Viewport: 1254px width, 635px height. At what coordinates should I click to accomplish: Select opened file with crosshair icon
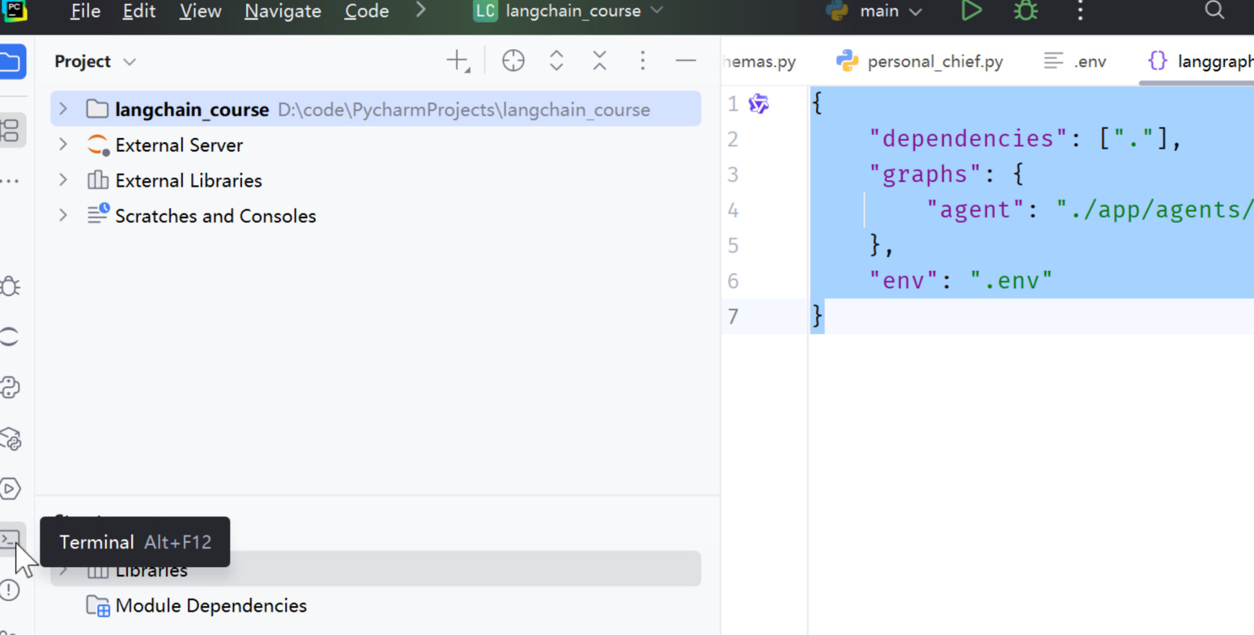coord(513,61)
